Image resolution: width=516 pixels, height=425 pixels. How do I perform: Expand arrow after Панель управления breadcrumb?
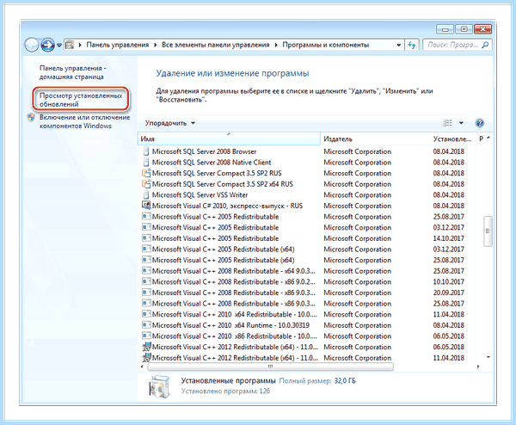[156, 45]
